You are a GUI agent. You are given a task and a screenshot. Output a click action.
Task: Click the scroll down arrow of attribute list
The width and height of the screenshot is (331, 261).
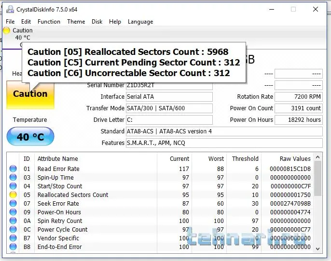coord(317,248)
